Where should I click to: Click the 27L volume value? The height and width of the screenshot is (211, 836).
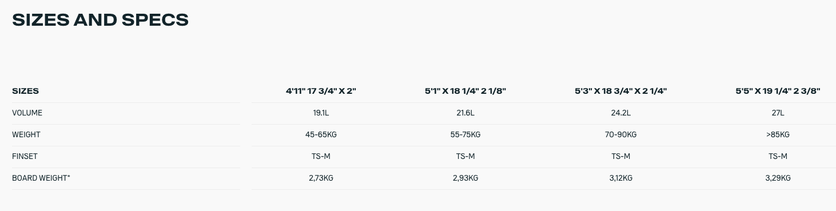click(778, 113)
